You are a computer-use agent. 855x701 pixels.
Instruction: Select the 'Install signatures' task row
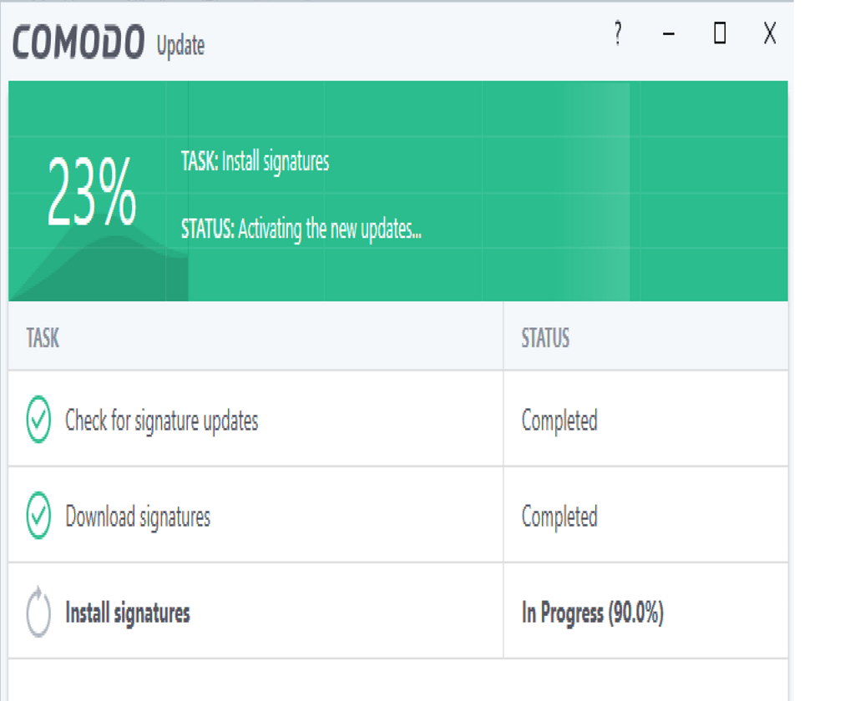coord(250,612)
